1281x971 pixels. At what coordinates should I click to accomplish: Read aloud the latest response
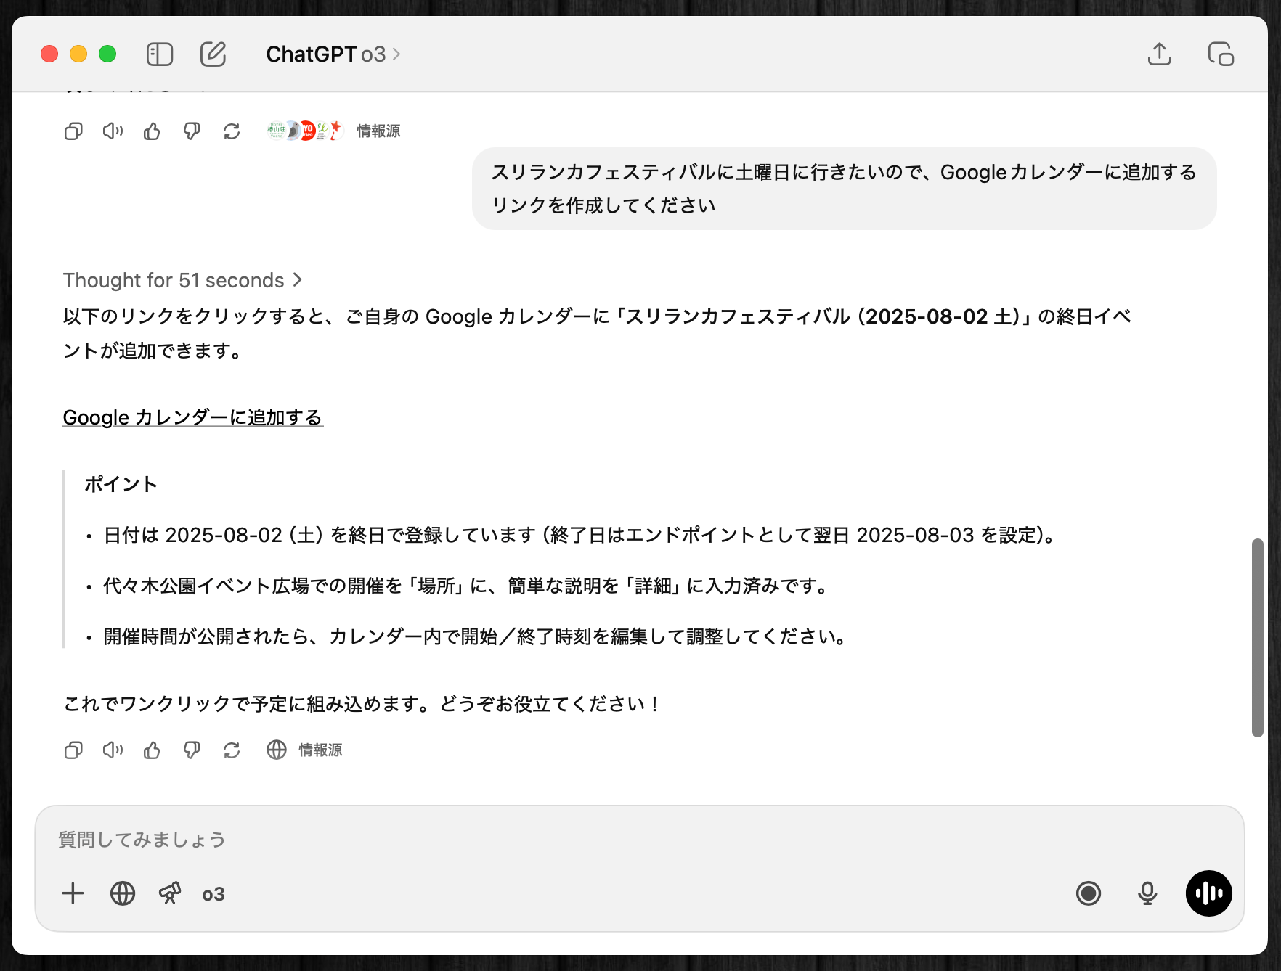(113, 750)
